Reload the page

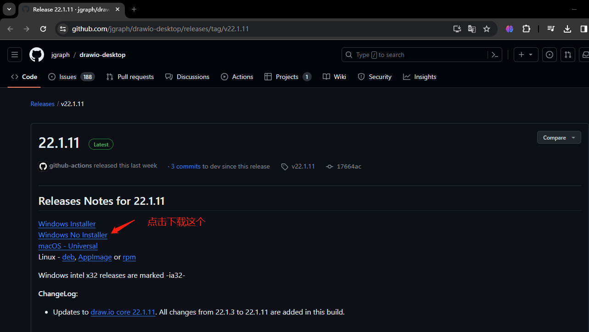(43, 29)
